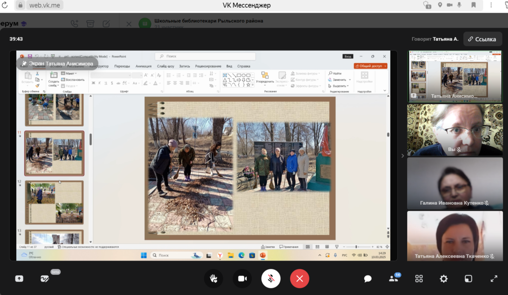The width and height of the screenshot is (508, 295).
Task: Copy the call link via Ссылка
Action: (x=482, y=39)
